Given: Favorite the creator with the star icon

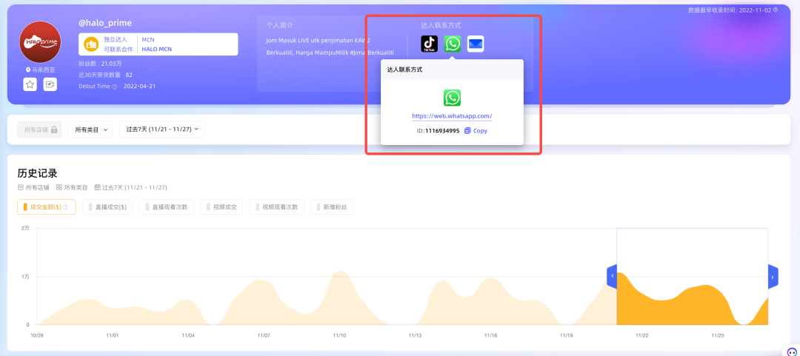Looking at the screenshot, I should pyautogui.click(x=30, y=85).
